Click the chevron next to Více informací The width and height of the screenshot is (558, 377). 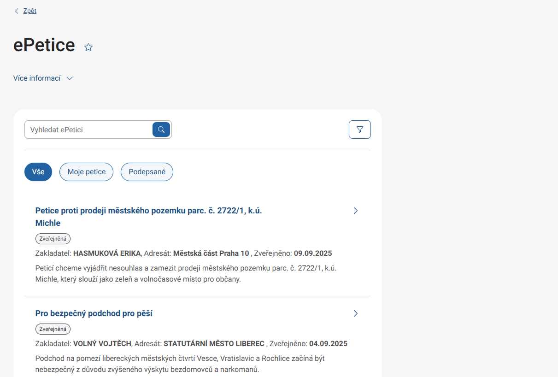click(70, 78)
